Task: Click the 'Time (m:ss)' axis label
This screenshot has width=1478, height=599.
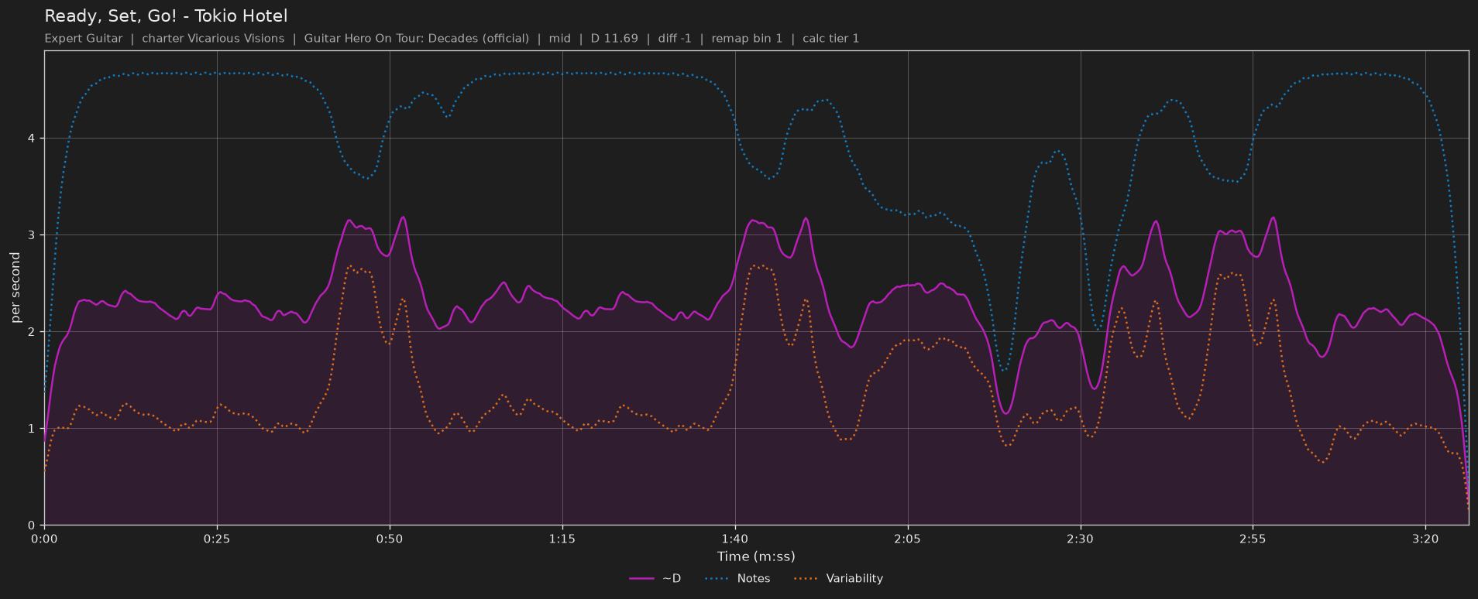Action: click(756, 556)
